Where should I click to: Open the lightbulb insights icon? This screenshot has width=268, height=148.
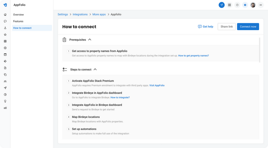click(x=5, y=101)
